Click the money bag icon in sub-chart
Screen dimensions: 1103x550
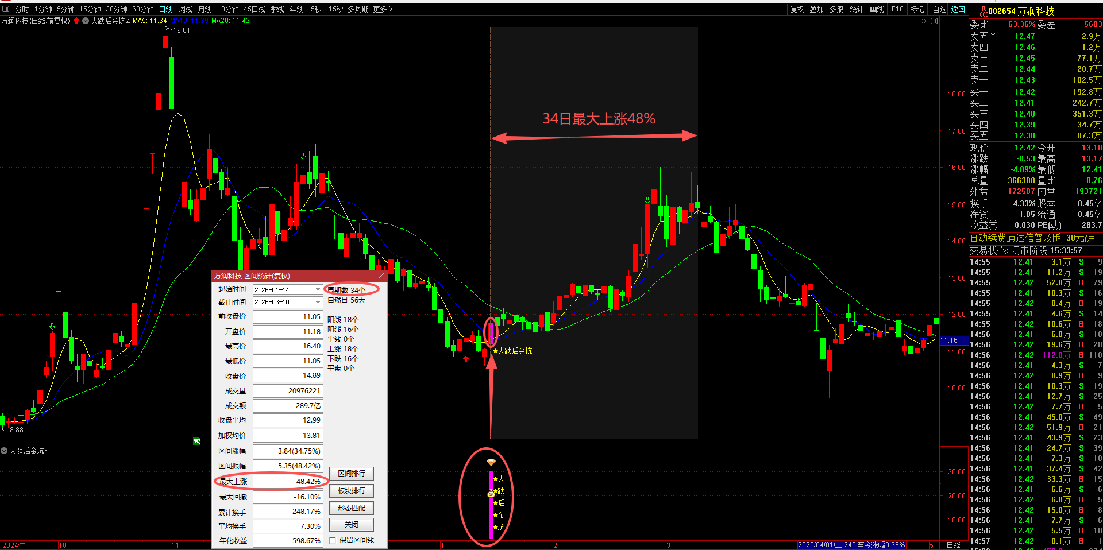click(491, 494)
